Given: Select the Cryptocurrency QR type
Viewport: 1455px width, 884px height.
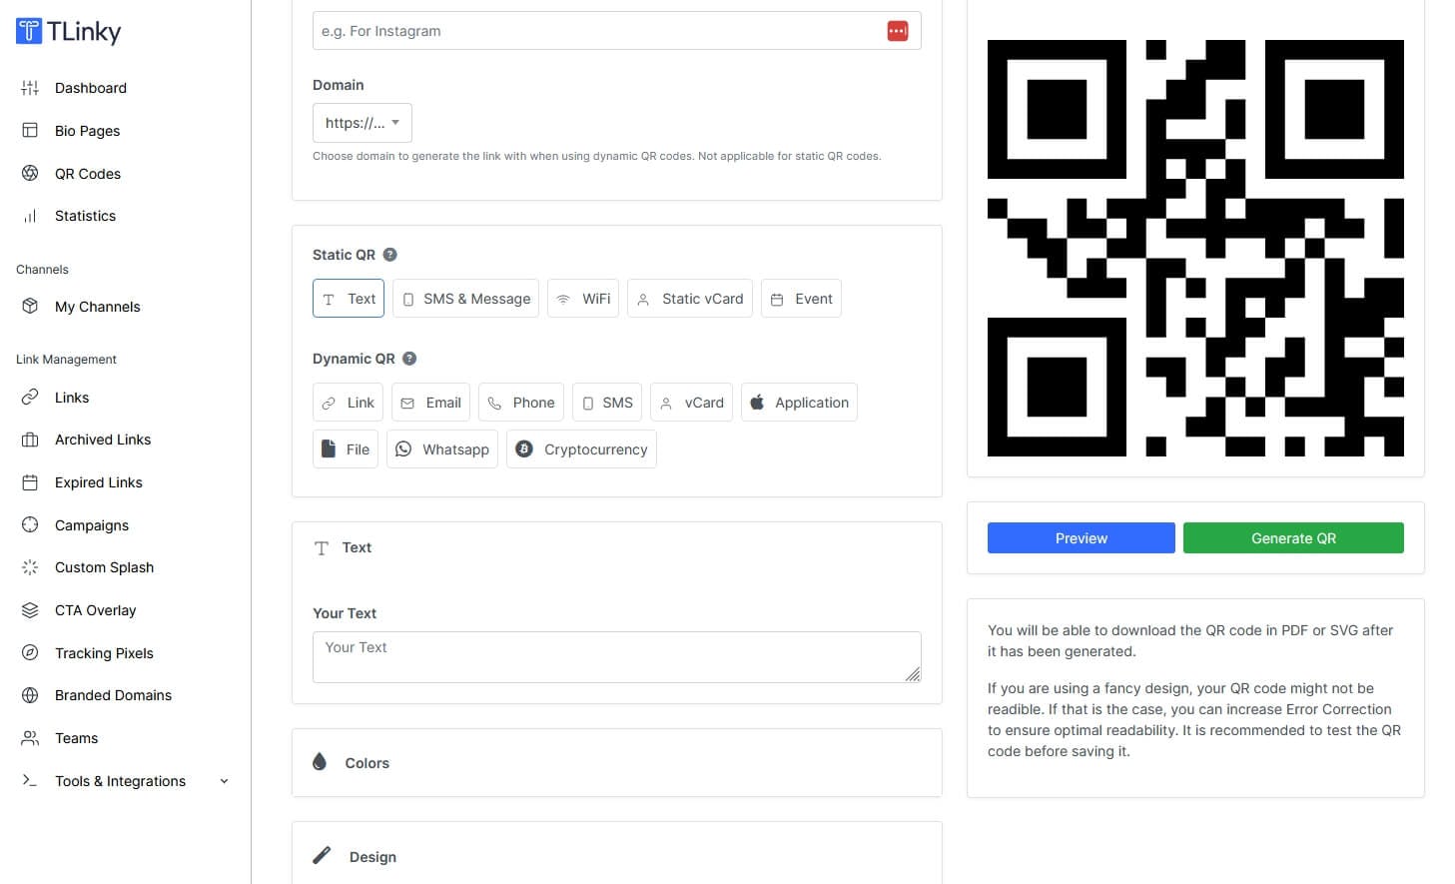Looking at the screenshot, I should [x=581, y=449].
